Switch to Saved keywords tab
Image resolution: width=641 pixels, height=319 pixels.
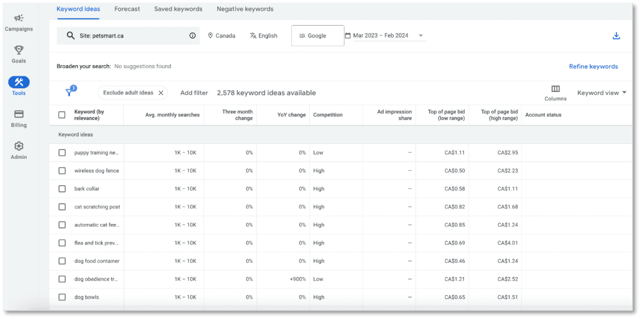[178, 9]
